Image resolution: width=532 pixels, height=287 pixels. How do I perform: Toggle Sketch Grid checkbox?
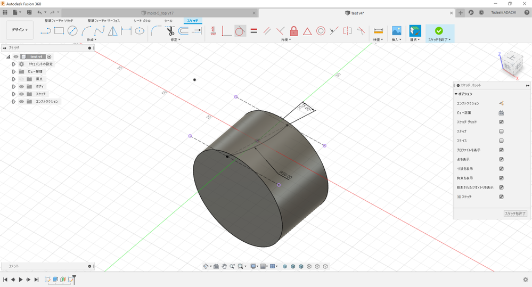pos(501,122)
